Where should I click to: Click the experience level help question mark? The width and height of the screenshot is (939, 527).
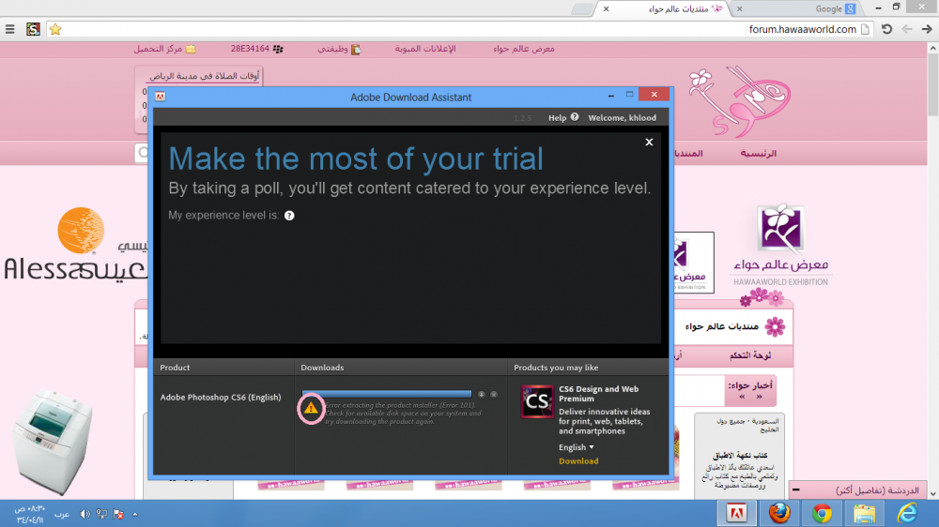(289, 216)
